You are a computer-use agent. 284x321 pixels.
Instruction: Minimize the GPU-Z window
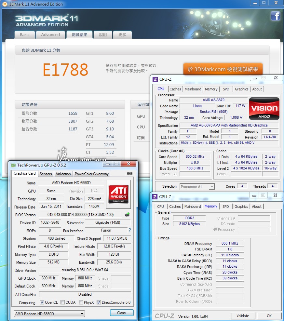108,164
